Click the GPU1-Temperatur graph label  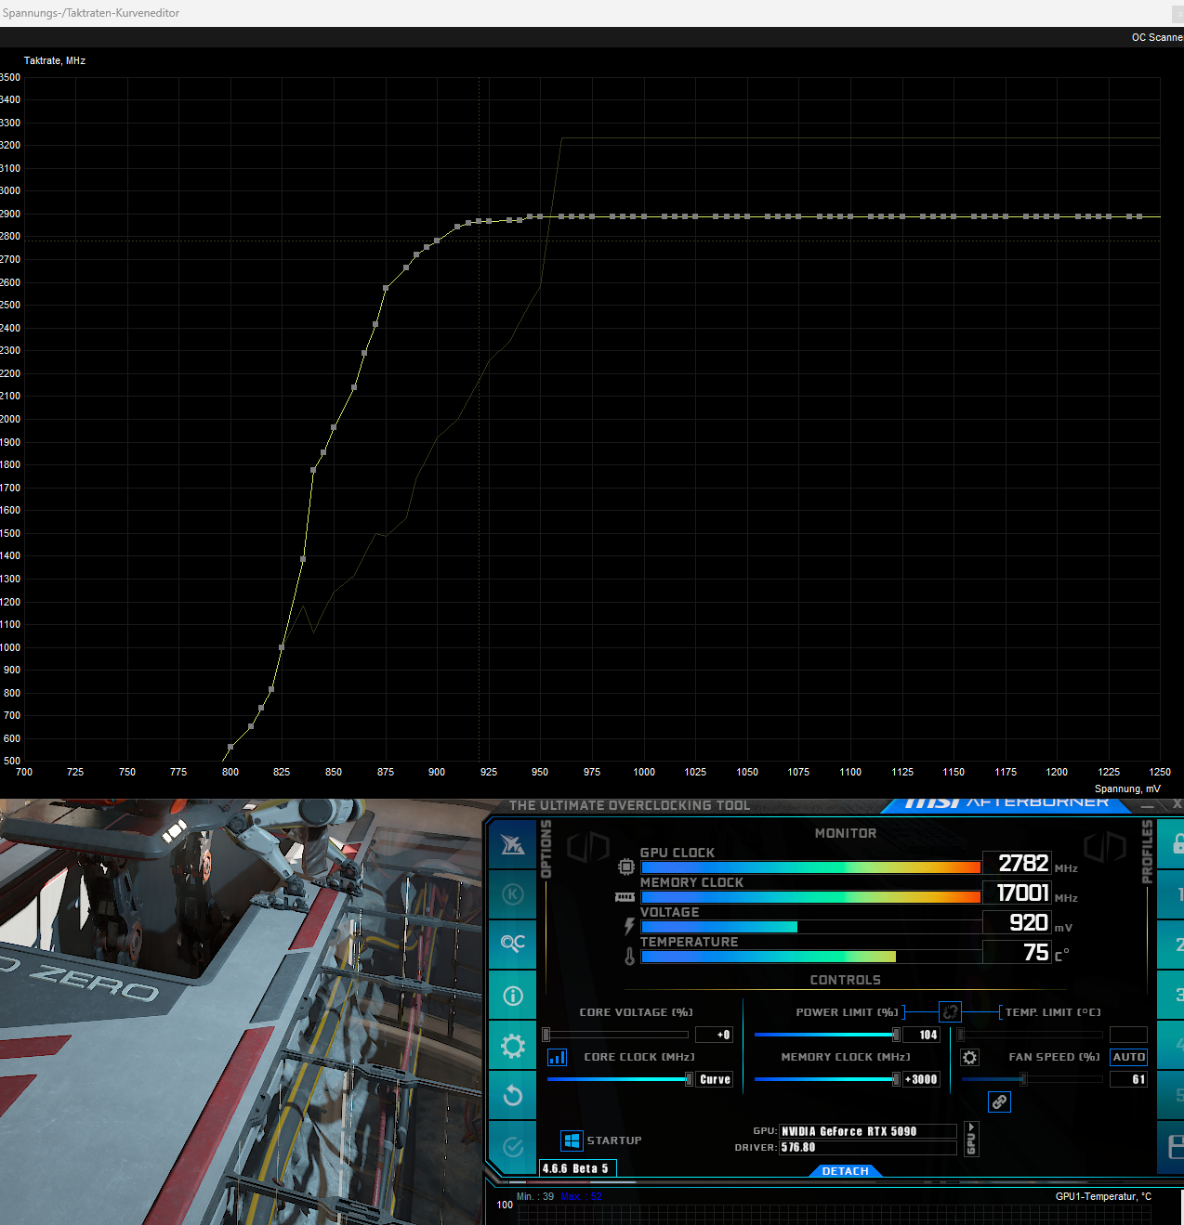point(1103,1196)
